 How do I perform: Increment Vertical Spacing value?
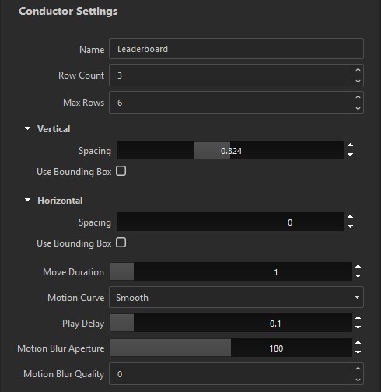350,145
